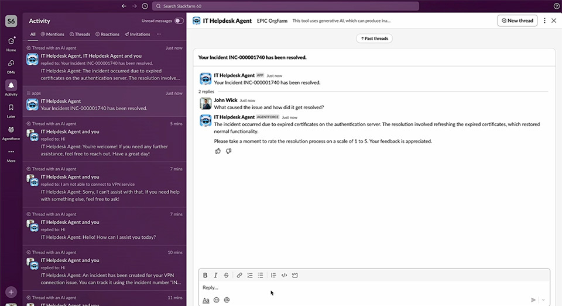Image resolution: width=562 pixels, height=306 pixels.
Task: Give thumbs up to the agent response
Action: (x=218, y=151)
